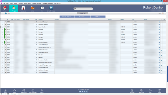The image size is (168, 95).
Task: Click the Match icon
Action: tap(15, 90)
